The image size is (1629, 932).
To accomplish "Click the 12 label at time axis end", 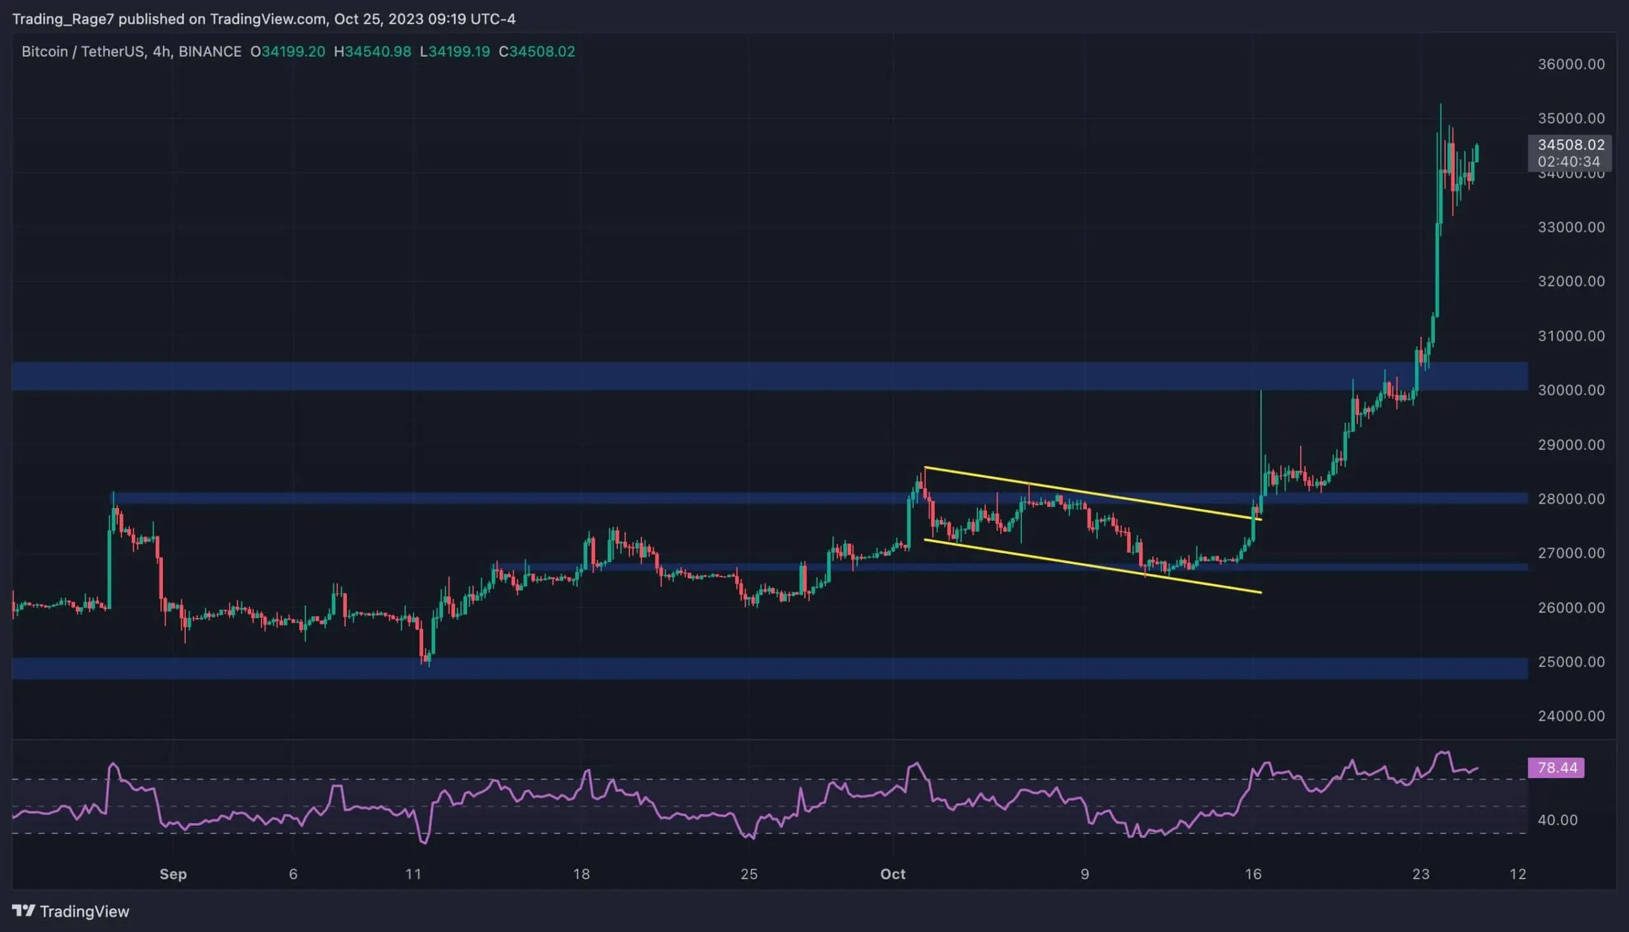I will [1518, 873].
